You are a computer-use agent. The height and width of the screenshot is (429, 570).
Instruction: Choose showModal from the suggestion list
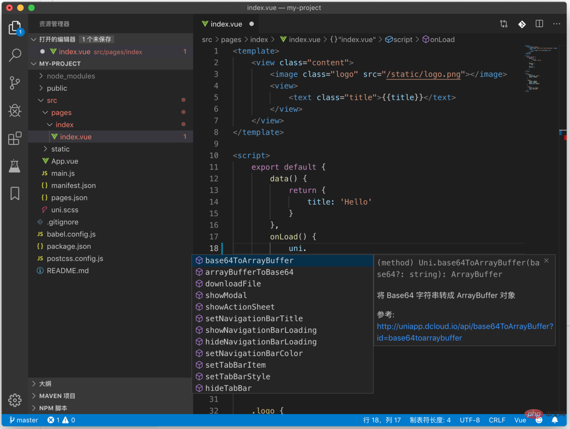pos(226,296)
